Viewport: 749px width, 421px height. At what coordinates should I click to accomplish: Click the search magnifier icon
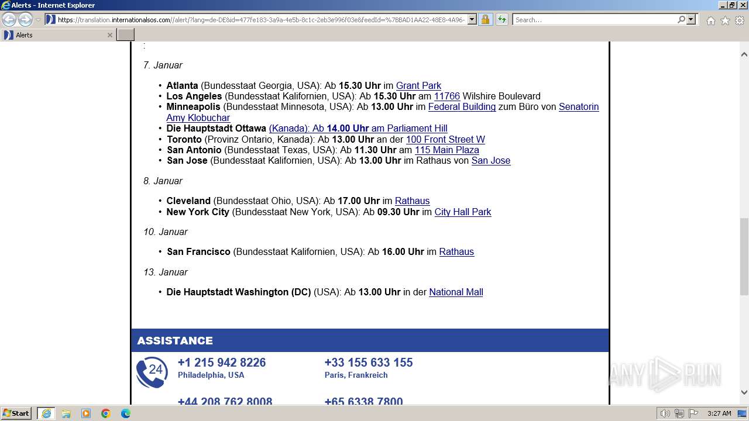click(681, 19)
